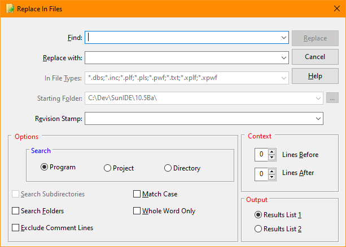Choose Results List 1 output

point(259,214)
